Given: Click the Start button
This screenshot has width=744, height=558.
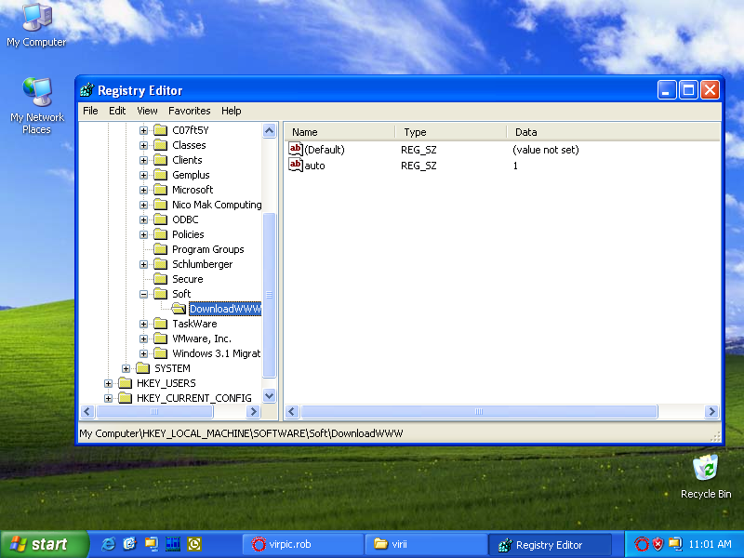Looking at the screenshot, I should click(45, 544).
